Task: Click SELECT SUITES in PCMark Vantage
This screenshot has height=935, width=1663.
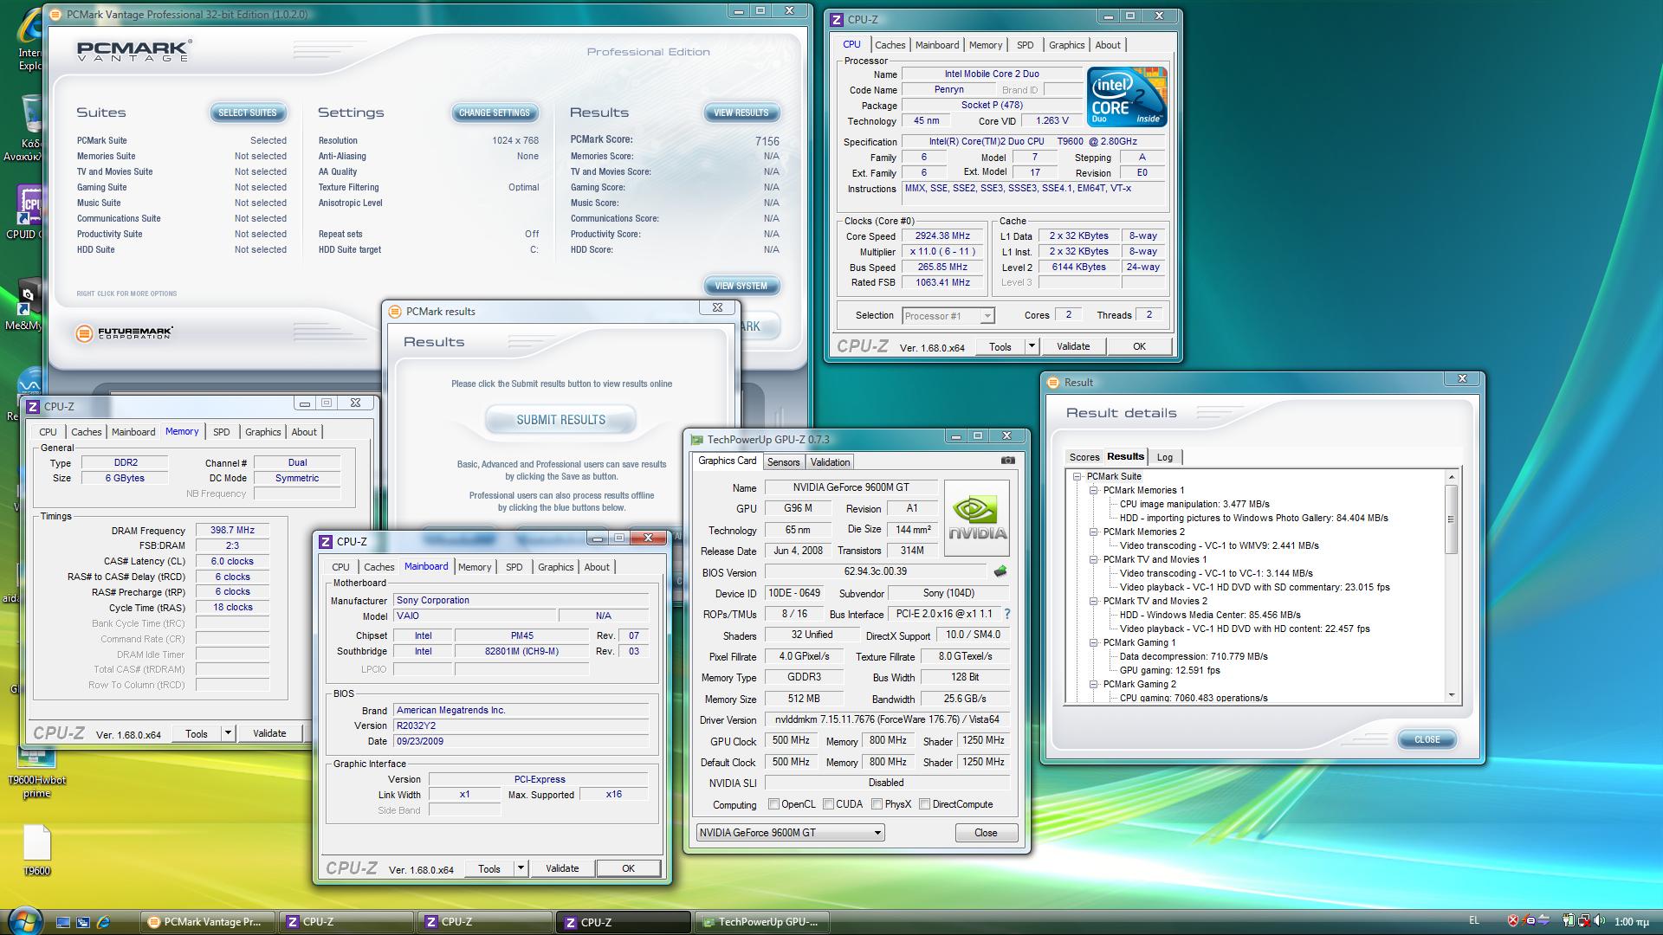Action: pyautogui.click(x=248, y=113)
